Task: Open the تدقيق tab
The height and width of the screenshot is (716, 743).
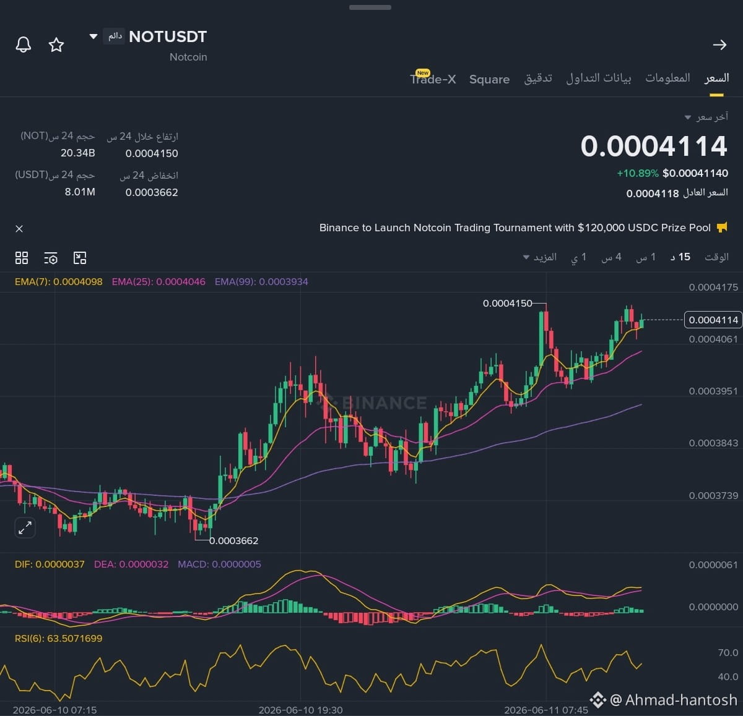Action: tap(538, 78)
